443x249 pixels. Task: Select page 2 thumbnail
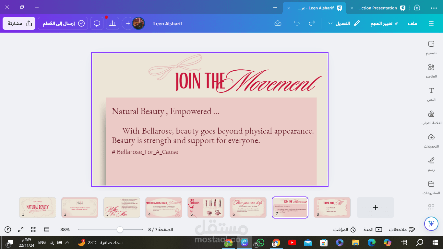(80, 207)
